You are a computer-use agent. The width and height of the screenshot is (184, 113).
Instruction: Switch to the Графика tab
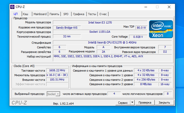tap(79, 14)
